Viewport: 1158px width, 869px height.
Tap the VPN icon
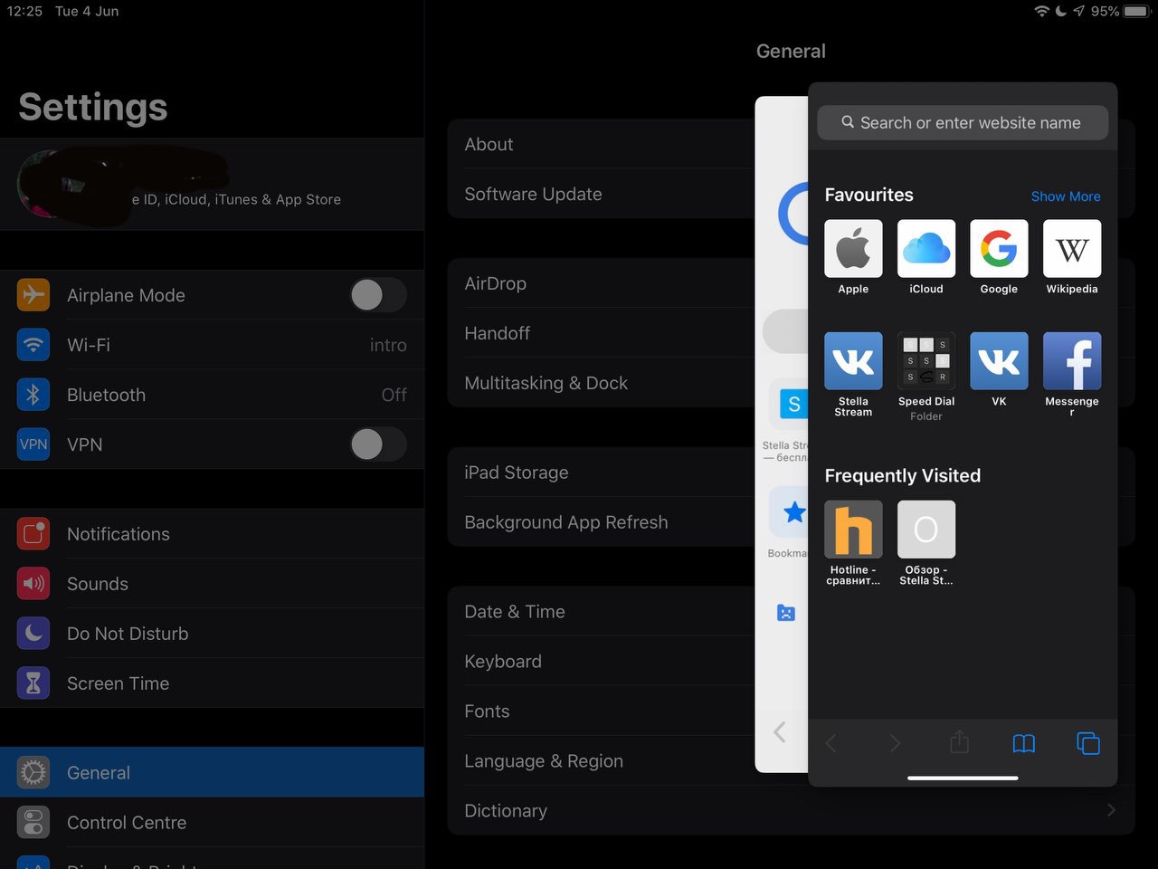pos(33,444)
